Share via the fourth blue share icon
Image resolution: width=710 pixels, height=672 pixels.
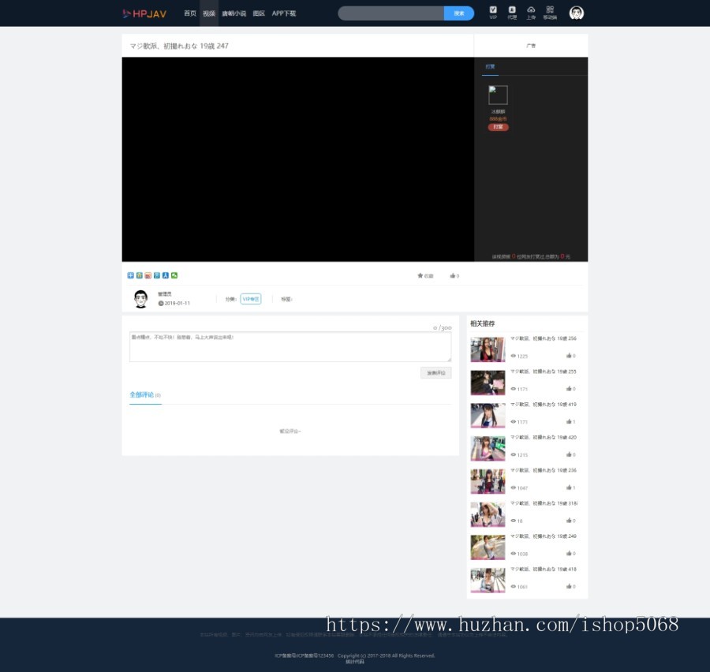pyautogui.click(x=157, y=275)
